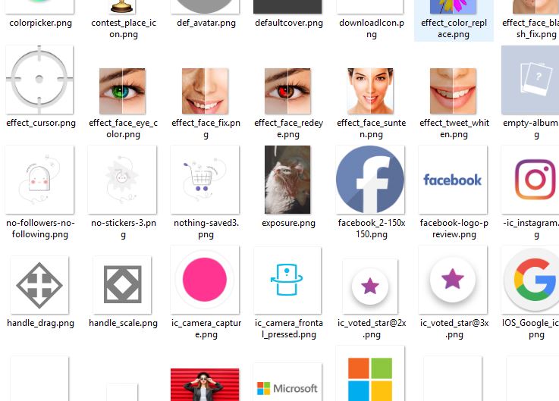Viewport: 559px width, 401px height.
Task: Click the ic_voted_star@2x.png purple star icon
Action: 370,287
